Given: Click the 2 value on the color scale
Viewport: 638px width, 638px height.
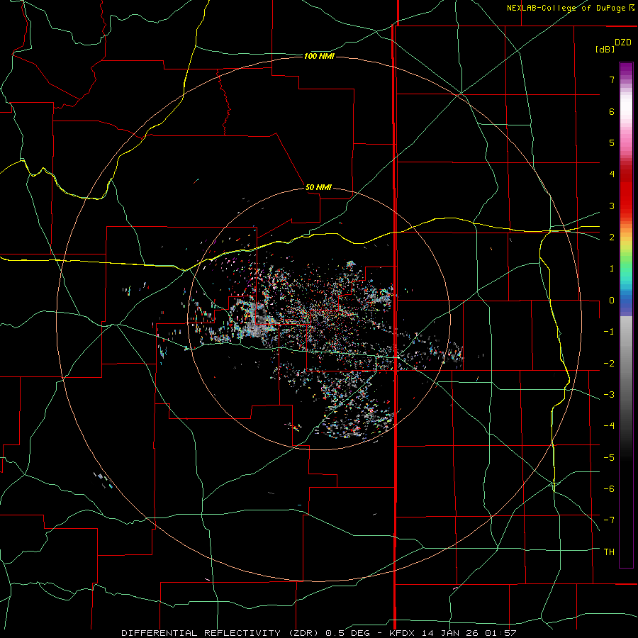Looking at the screenshot, I should 612,237.
